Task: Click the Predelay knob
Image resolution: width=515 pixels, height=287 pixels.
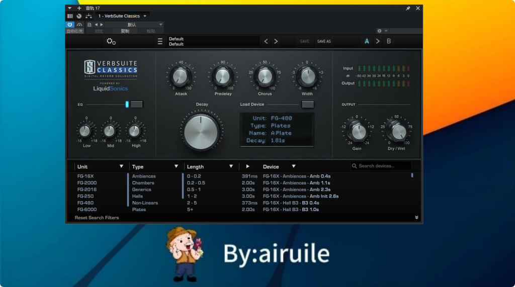Action: (x=222, y=76)
